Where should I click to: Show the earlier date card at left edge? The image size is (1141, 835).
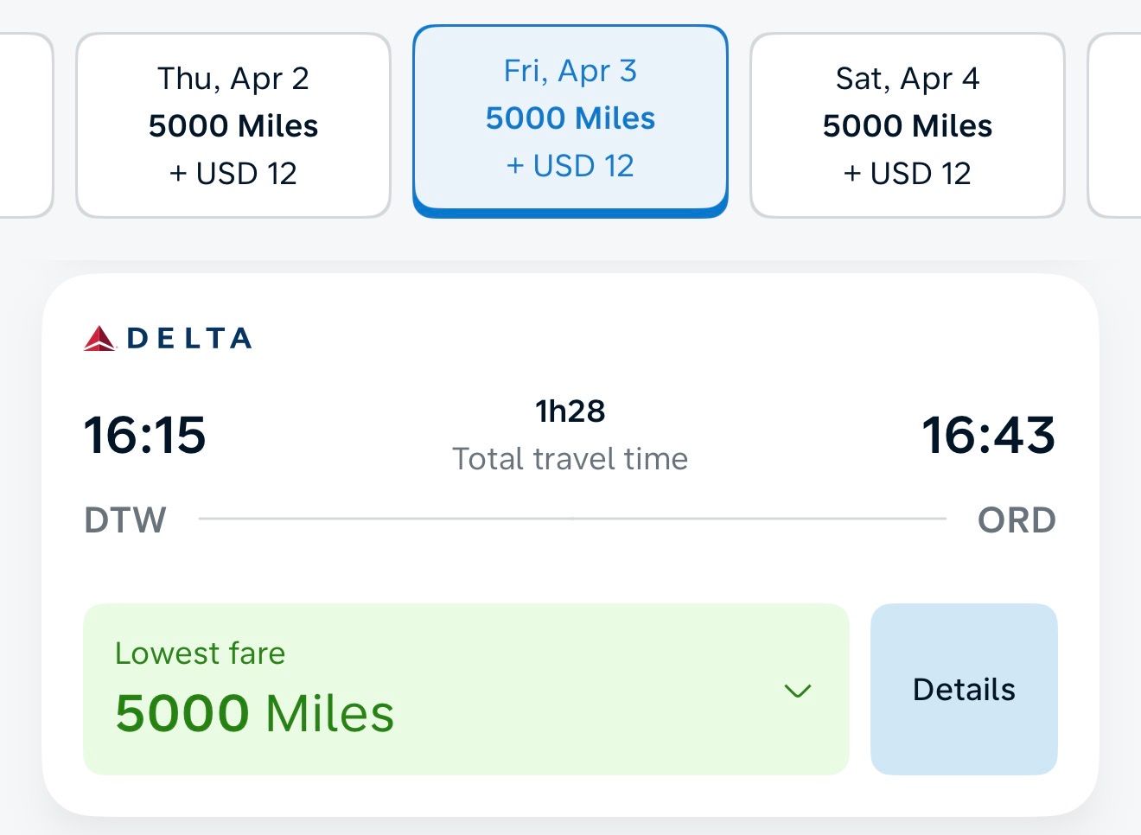point(24,125)
